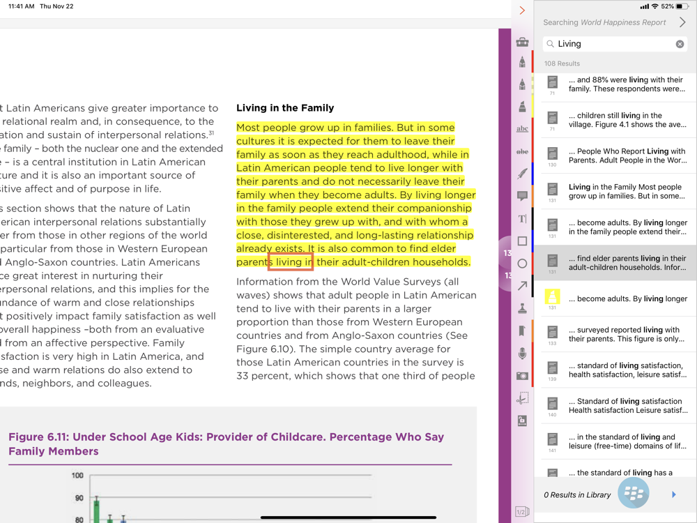Image resolution: width=697 pixels, height=523 pixels.
Task: Open result "Standard of living satisfaction Health satisfaction Leisure"
Action: pyautogui.click(x=615, y=406)
